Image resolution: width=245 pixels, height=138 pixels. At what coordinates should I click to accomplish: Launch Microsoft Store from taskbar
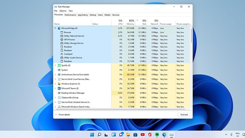[135, 134]
